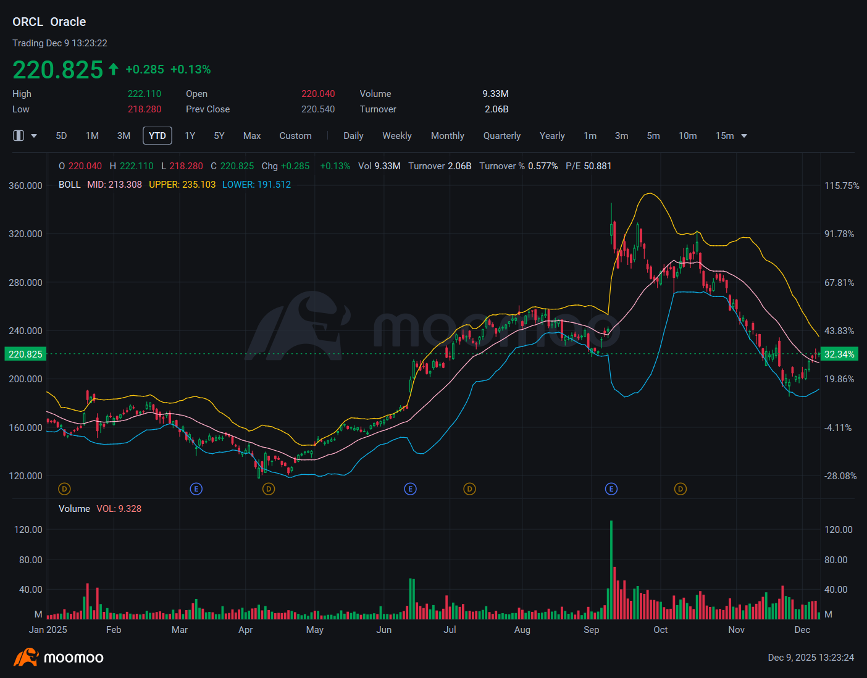Click the P/E 50.881 value
The width and height of the screenshot is (867, 678).
(x=588, y=166)
